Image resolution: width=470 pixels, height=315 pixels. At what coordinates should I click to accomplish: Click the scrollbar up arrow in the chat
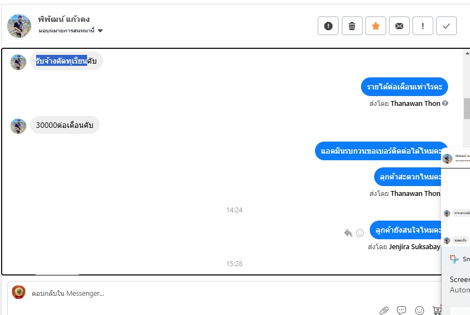[x=467, y=53]
